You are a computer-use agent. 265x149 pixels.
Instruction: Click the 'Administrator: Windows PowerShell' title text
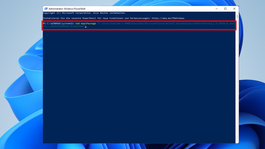point(67,9)
